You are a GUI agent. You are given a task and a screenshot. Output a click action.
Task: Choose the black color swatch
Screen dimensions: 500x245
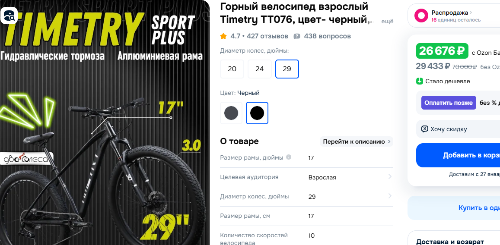[257, 113]
